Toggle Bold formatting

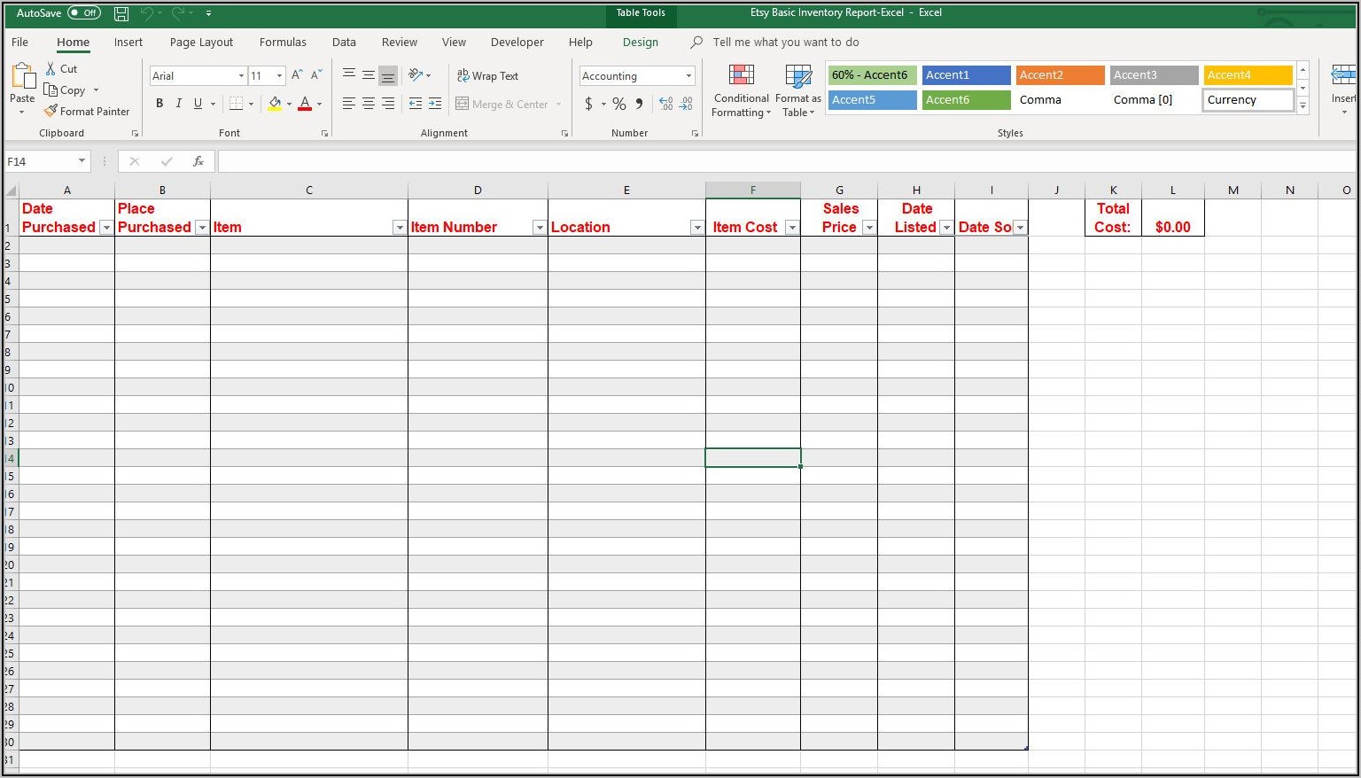(159, 104)
